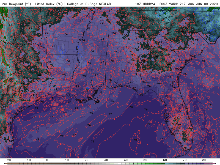Click the "30" color scale label
The image size is (220, 165).
pos(106,160)
